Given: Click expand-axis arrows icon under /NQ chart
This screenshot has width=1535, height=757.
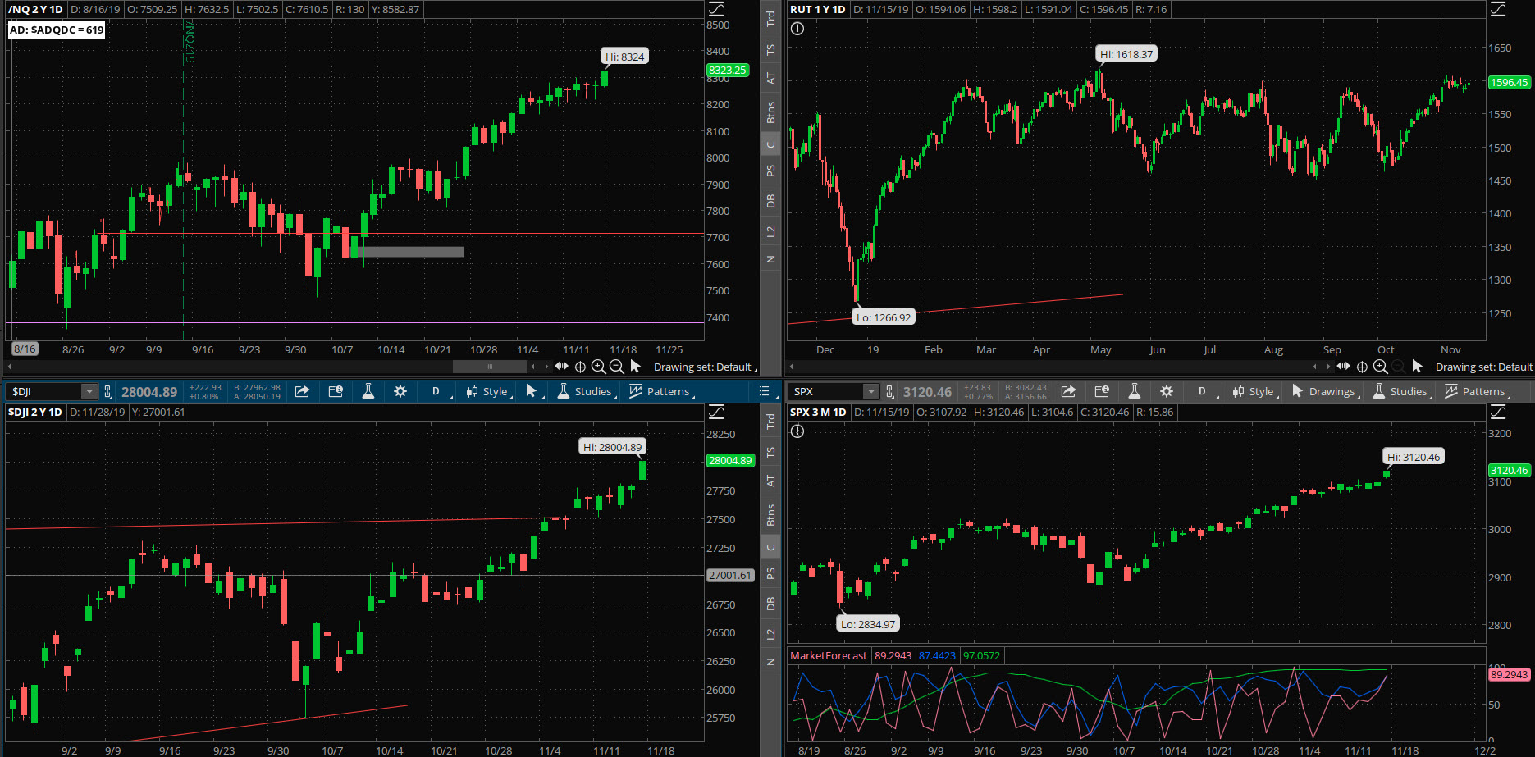Looking at the screenshot, I should click(x=561, y=367).
